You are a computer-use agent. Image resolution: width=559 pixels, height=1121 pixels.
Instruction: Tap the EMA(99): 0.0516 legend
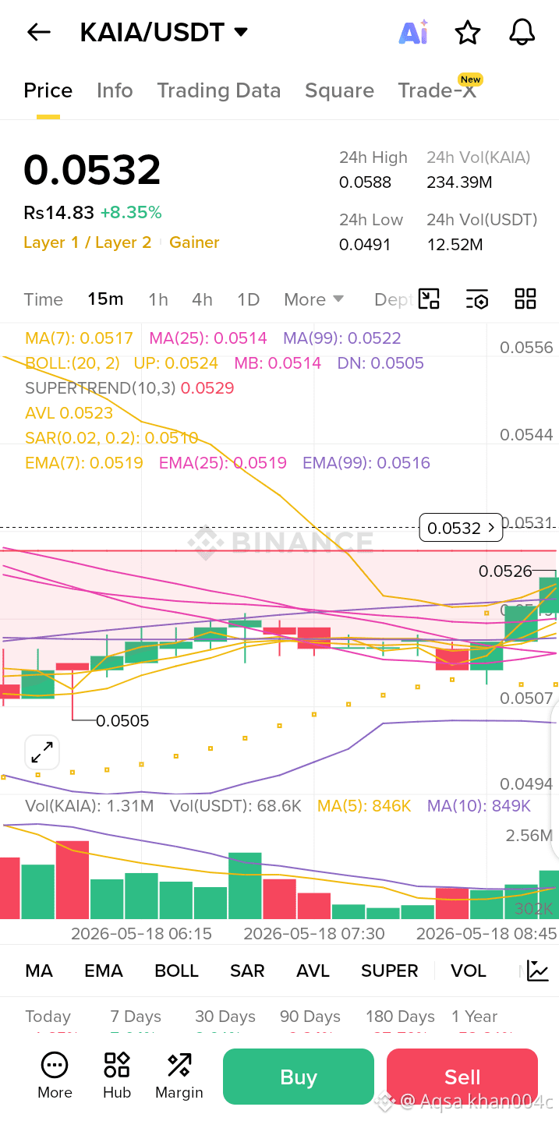366,463
